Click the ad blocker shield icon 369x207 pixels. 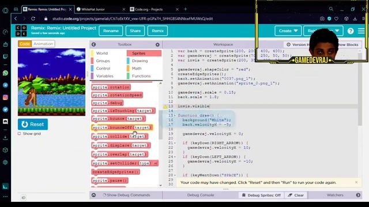pos(329,18)
